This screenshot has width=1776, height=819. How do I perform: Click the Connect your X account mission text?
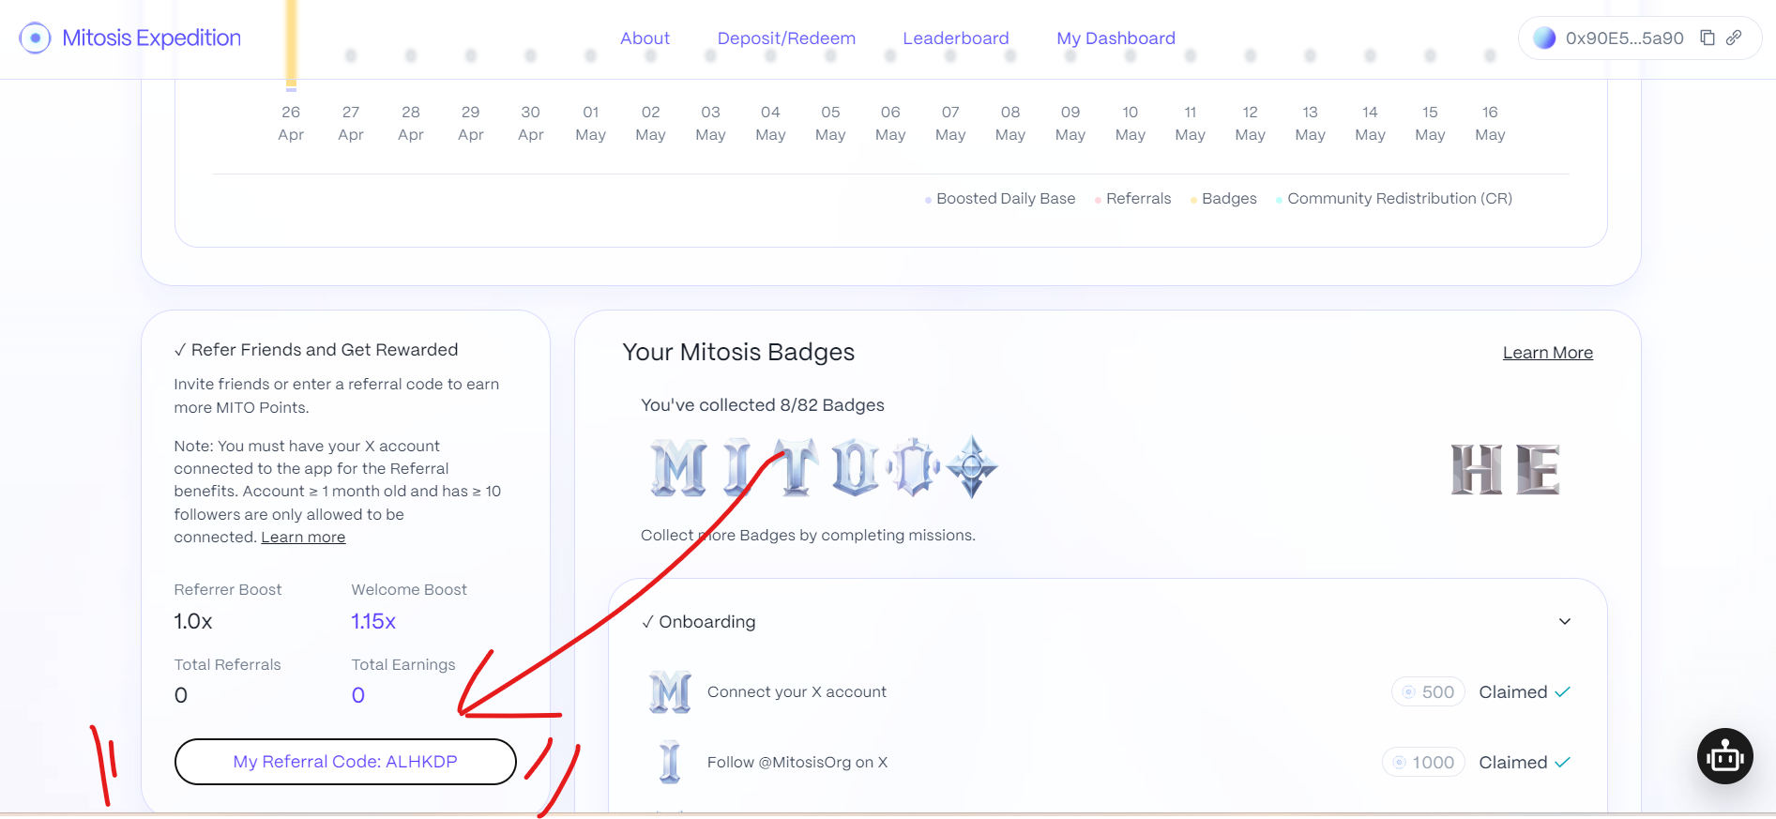point(797,692)
